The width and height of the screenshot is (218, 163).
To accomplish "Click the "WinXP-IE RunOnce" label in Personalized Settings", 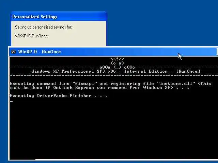I will pyautogui.click(x=31, y=36).
